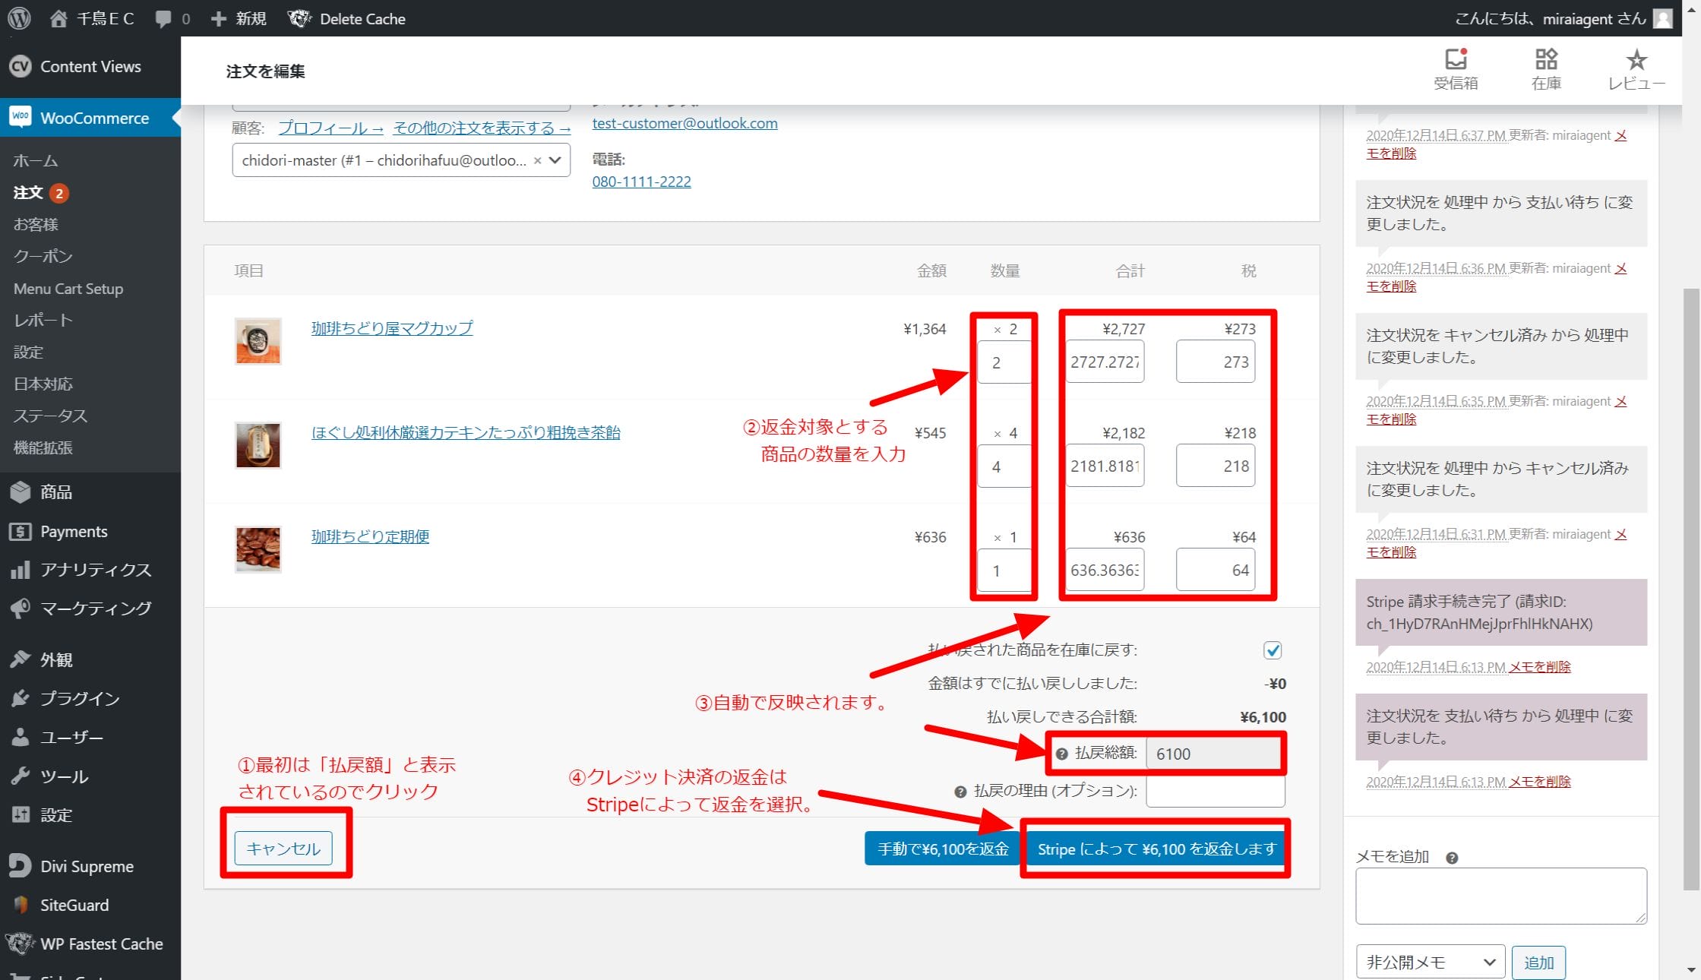
Task: Click the アナリティクス analytics chart icon
Action: coord(21,570)
